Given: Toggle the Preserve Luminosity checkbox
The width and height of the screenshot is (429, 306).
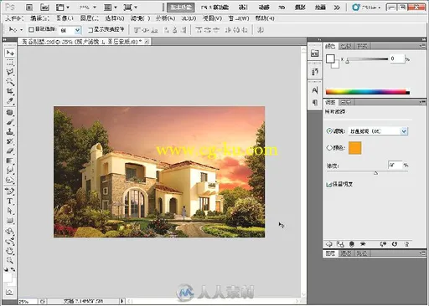Looking at the screenshot, I should 328,184.
